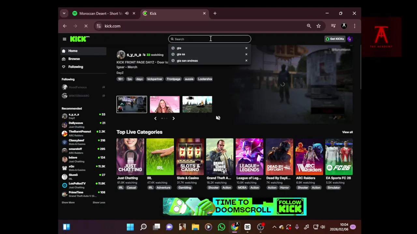
Task: Focus the Kick search field
Action: click(x=209, y=39)
